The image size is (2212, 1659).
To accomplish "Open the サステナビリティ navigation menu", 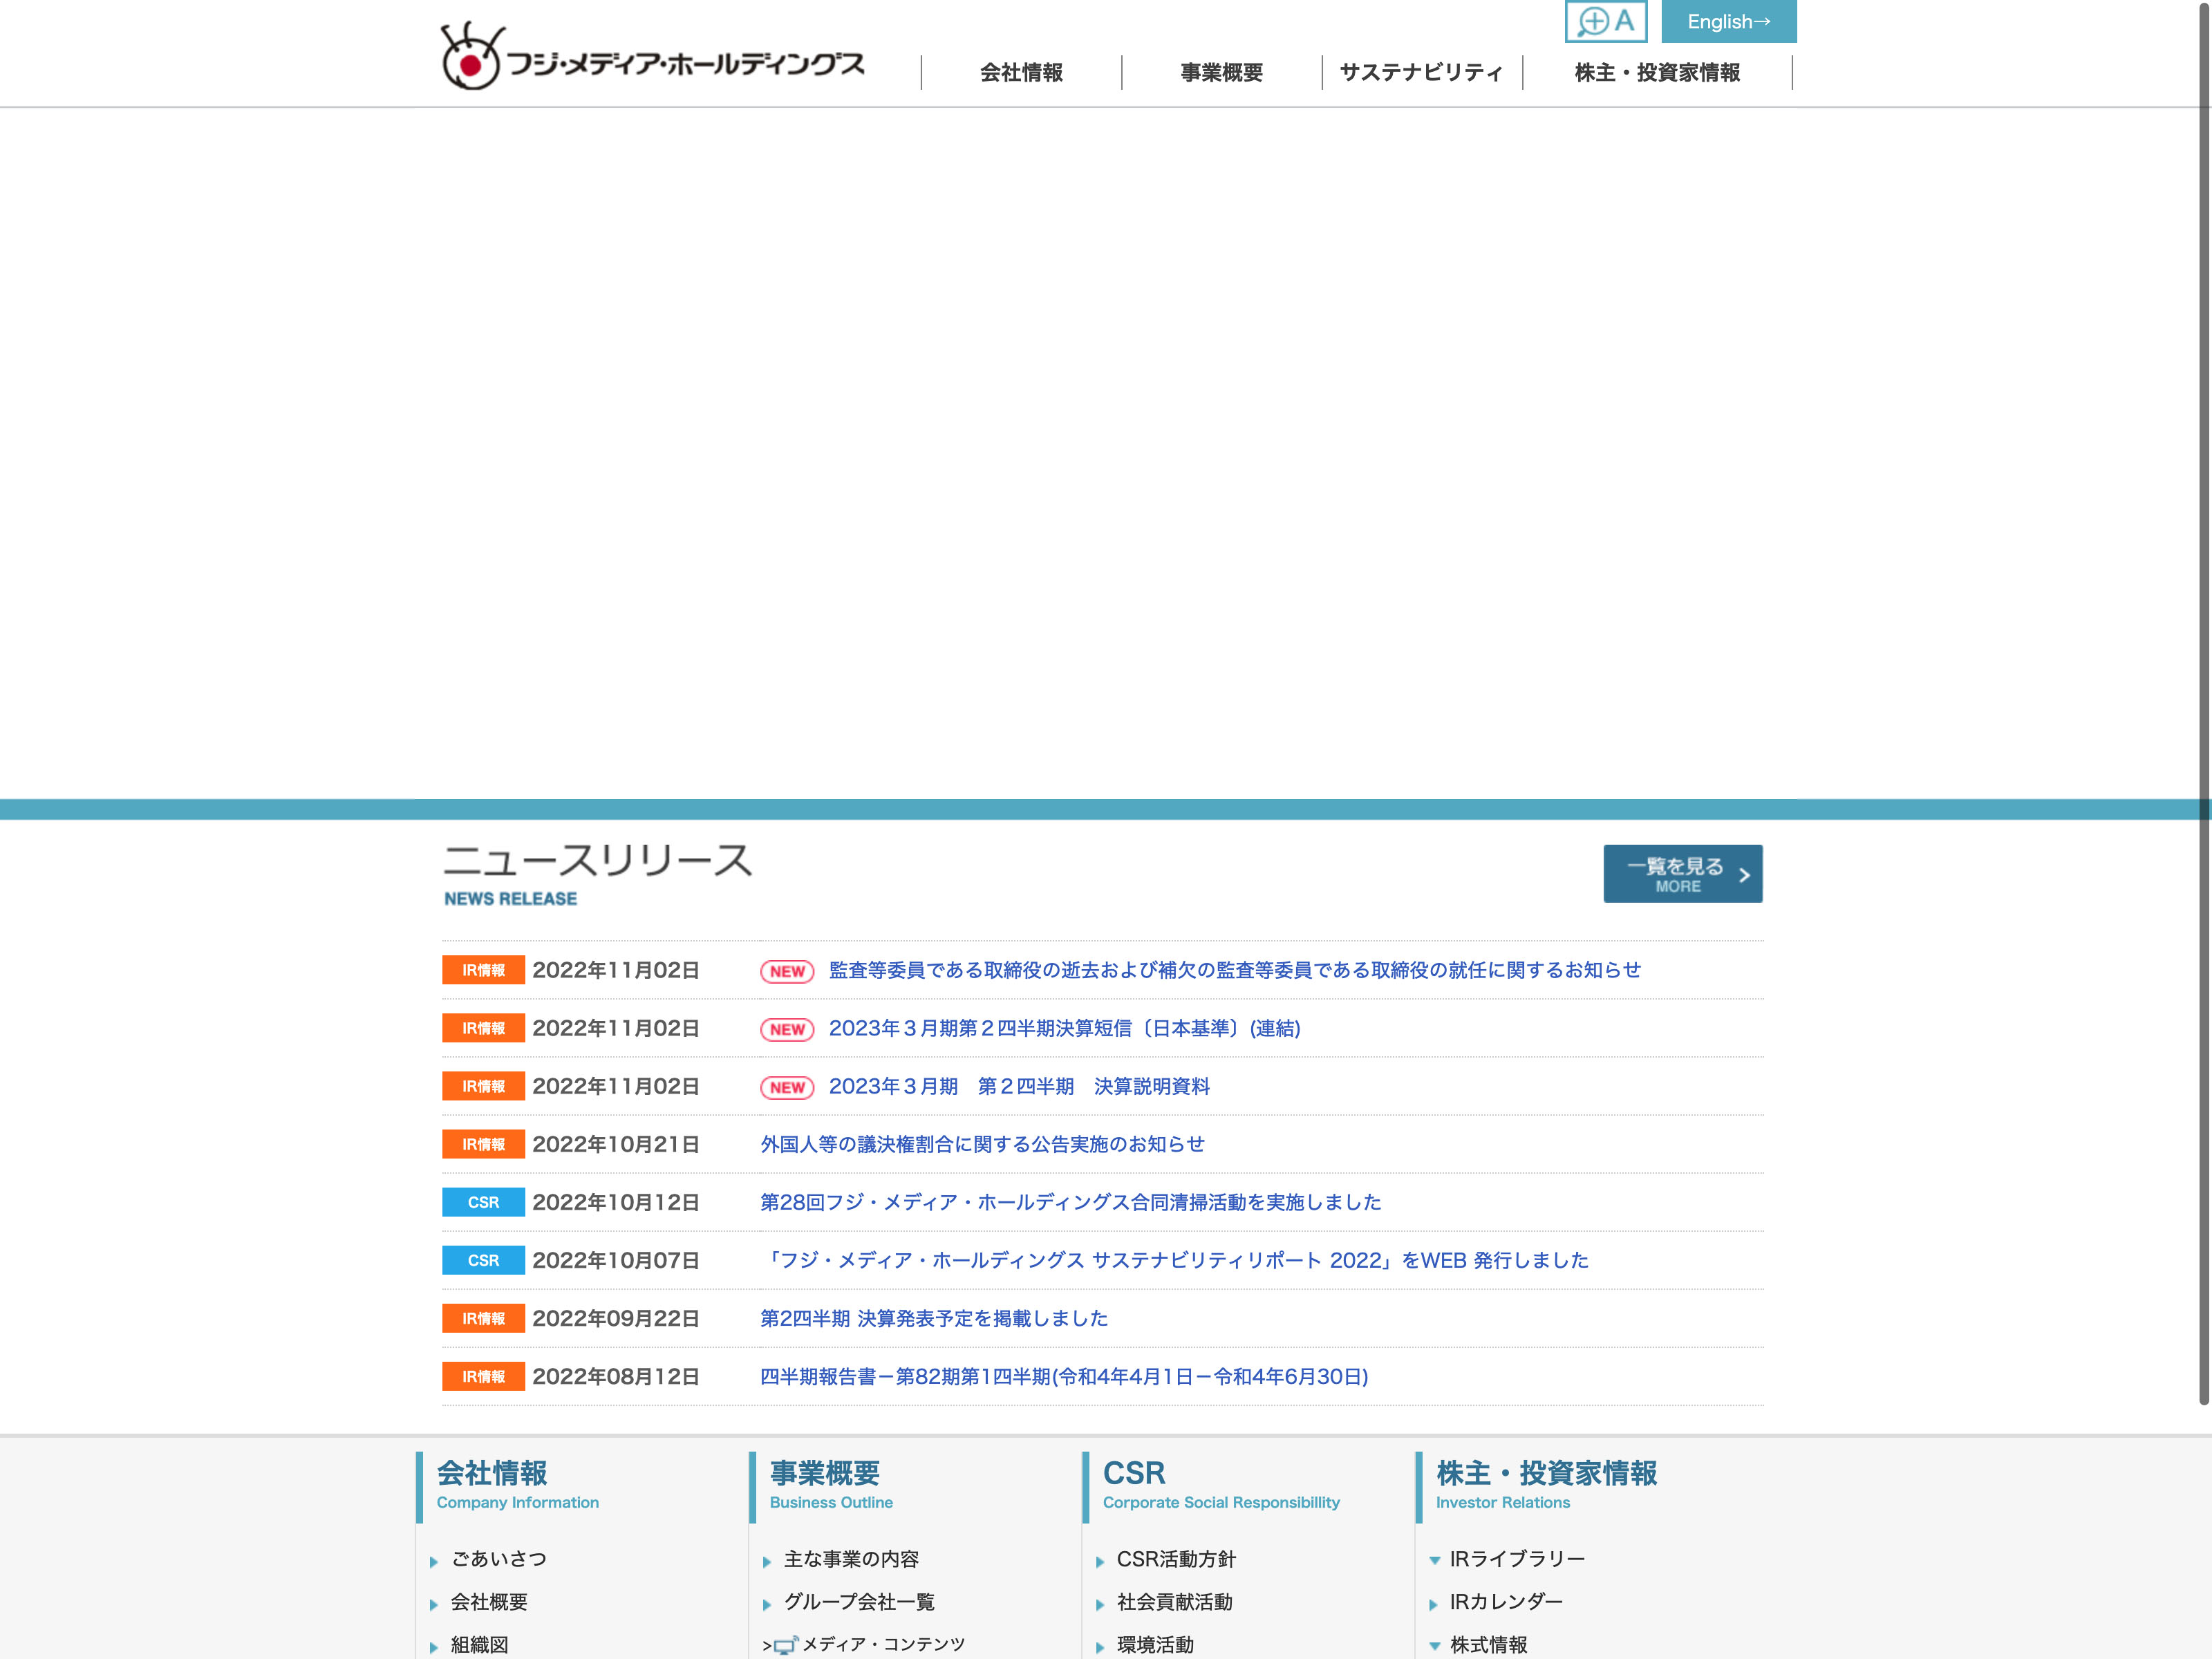I will click(1421, 73).
